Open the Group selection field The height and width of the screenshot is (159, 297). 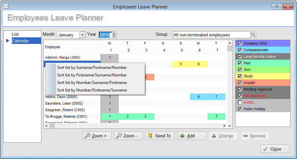click(211, 35)
